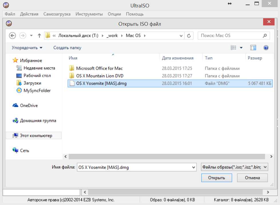Image resolution: width=280 pixels, height=205 pixels.
Task: Sort by Имя column header
Action: click(73, 58)
